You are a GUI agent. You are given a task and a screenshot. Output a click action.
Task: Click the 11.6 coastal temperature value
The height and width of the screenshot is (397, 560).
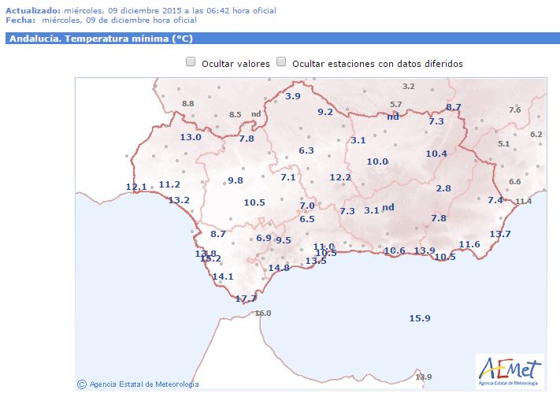pyautogui.click(x=469, y=244)
